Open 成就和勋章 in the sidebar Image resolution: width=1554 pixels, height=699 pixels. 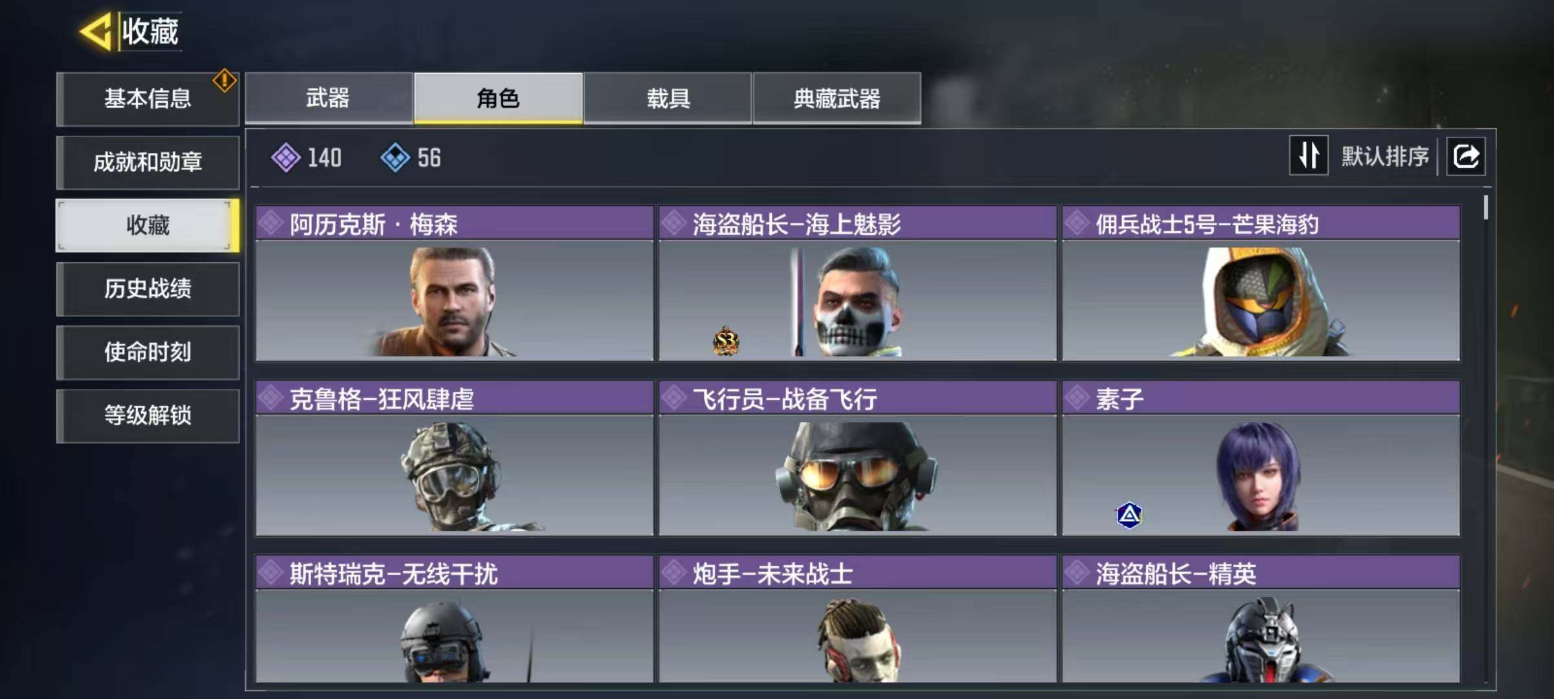click(148, 162)
